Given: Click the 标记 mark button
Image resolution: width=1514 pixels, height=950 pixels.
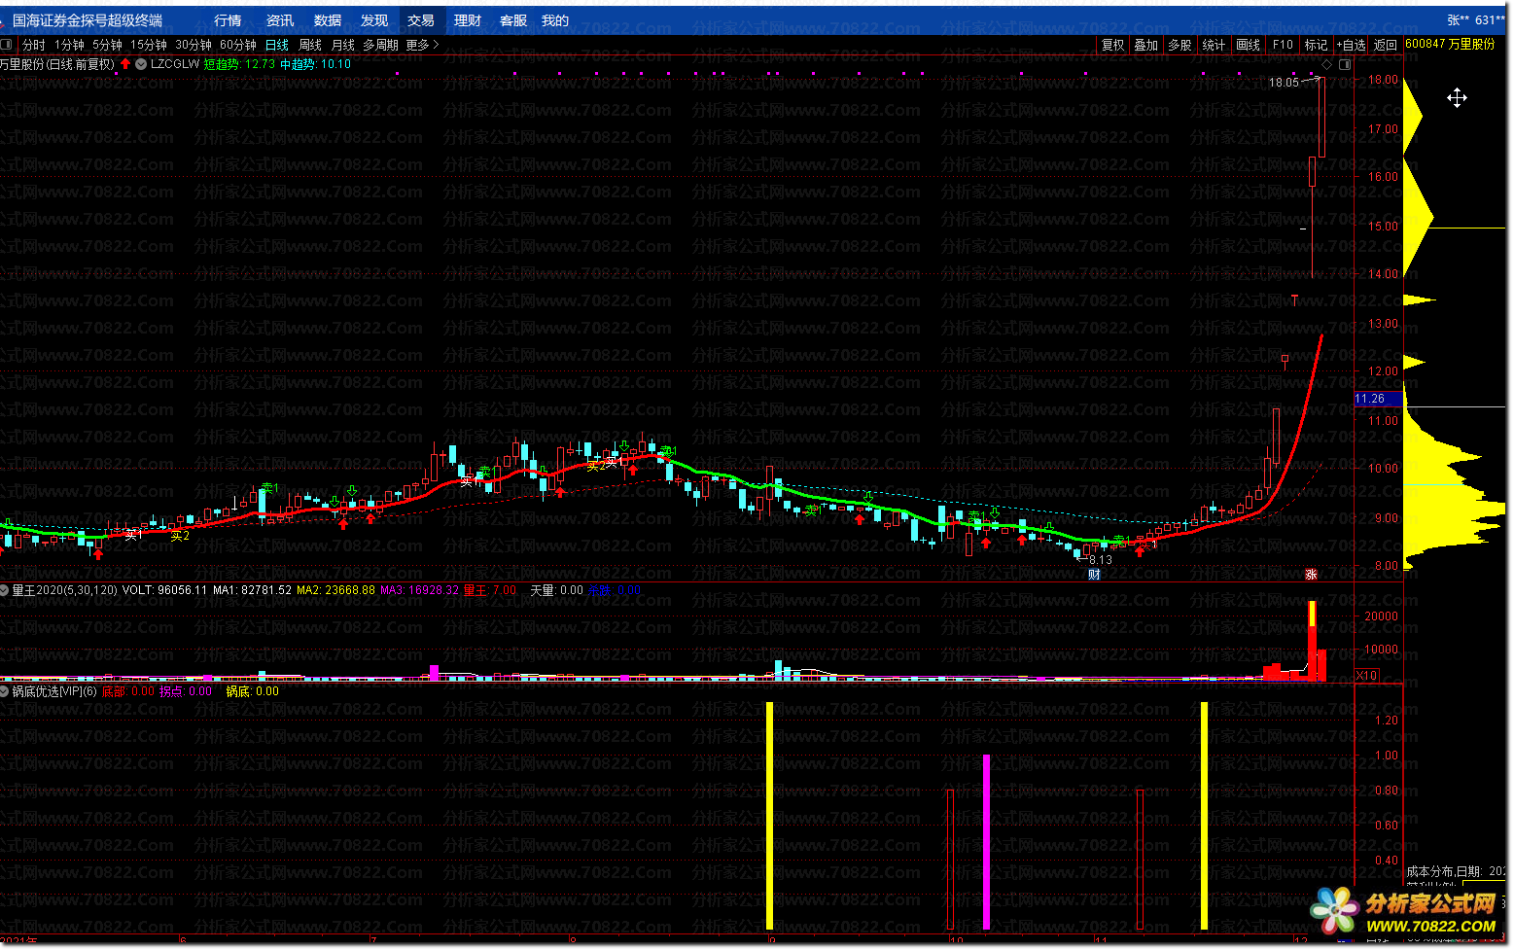Looking at the screenshot, I should [1316, 45].
